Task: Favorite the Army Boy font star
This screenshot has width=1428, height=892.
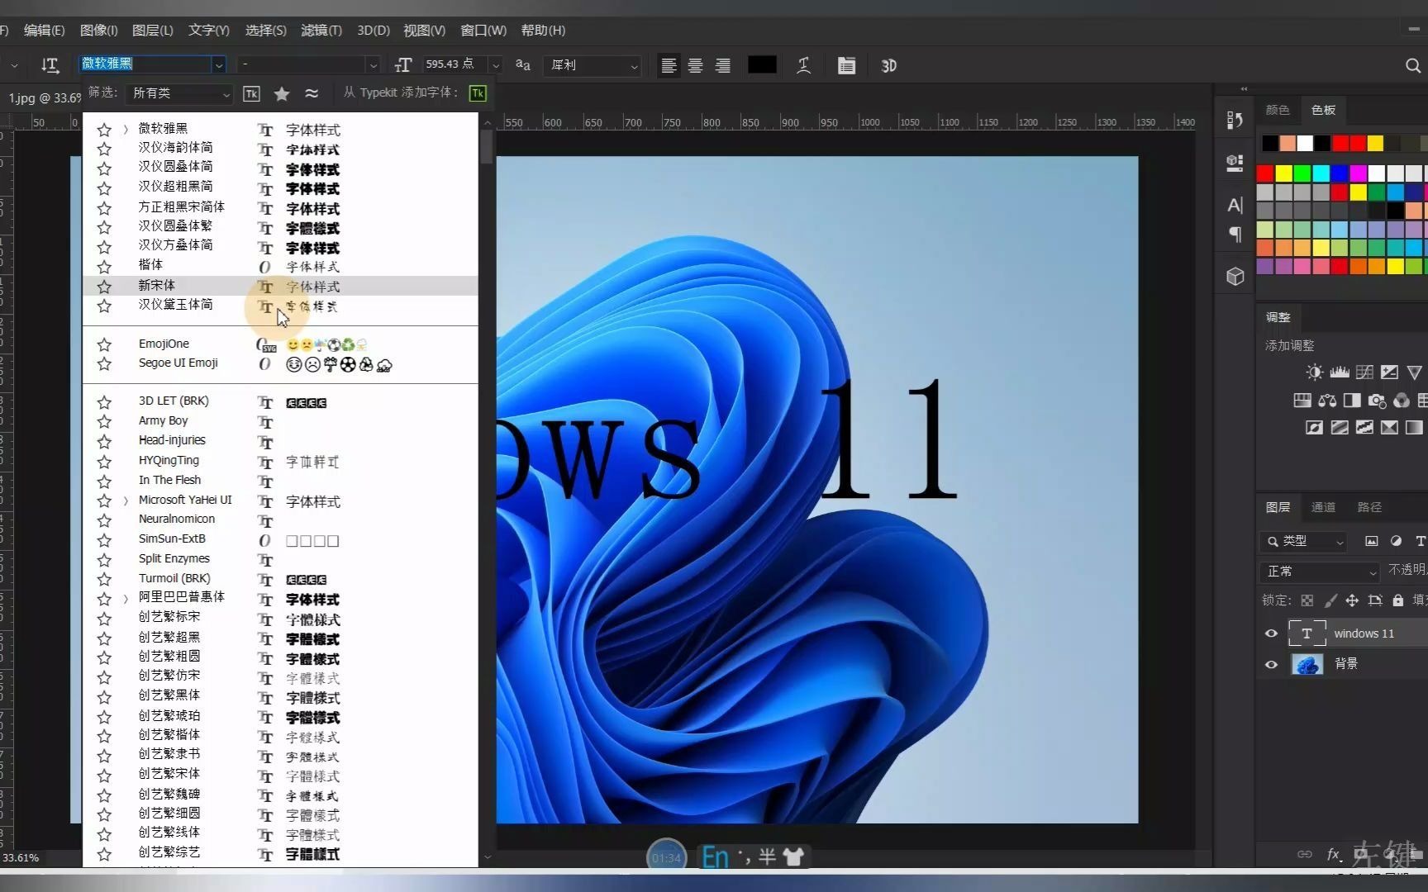Action: [x=104, y=421]
